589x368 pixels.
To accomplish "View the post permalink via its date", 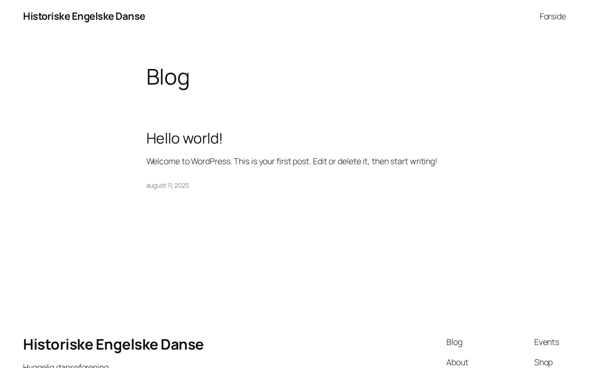I will coord(167,185).
